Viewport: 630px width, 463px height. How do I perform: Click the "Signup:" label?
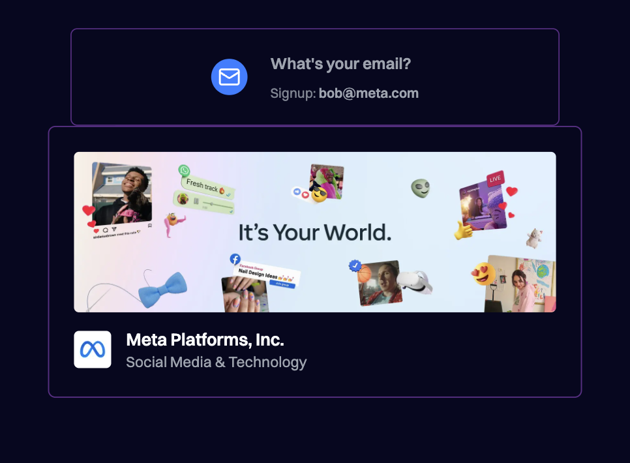pos(293,94)
